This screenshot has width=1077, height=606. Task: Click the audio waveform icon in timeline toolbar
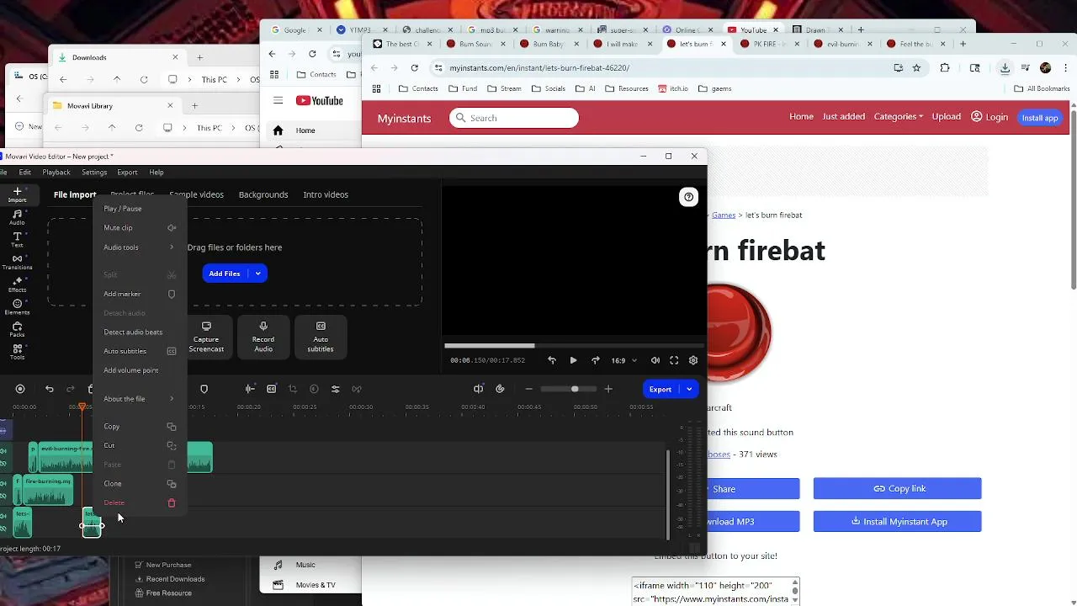[x=250, y=389]
